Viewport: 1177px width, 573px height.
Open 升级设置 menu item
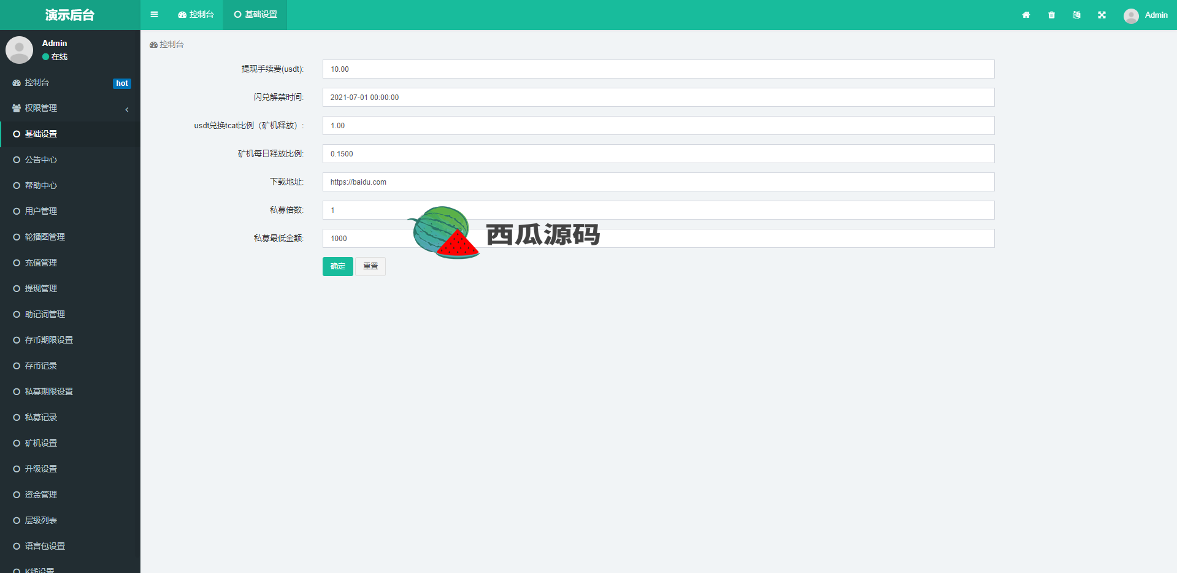coord(70,469)
